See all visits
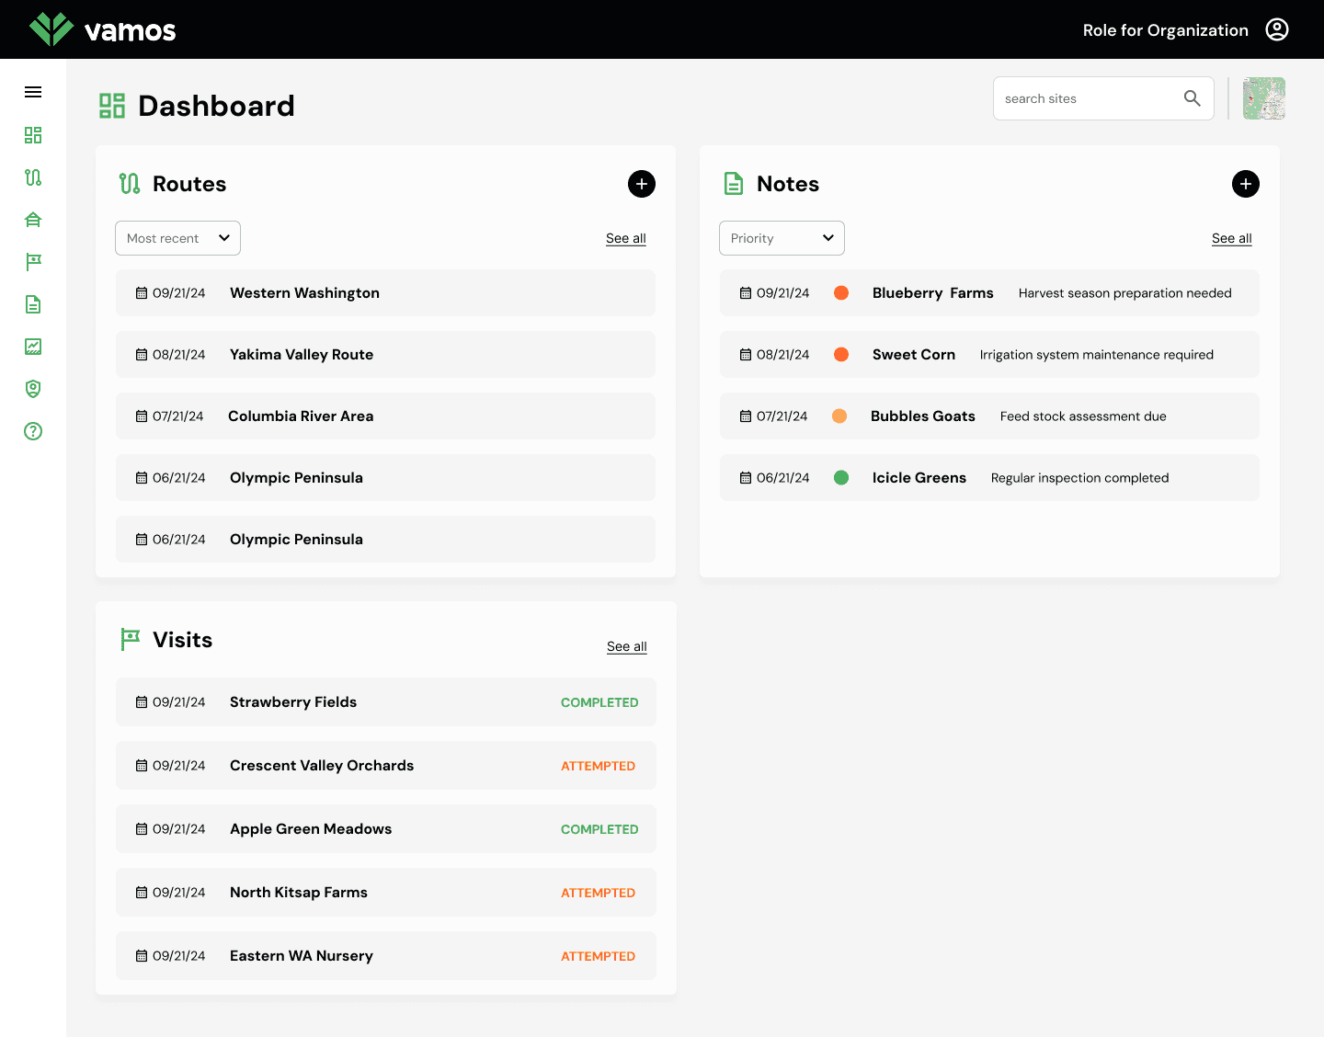1324x1037 pixels. point(627,646)
